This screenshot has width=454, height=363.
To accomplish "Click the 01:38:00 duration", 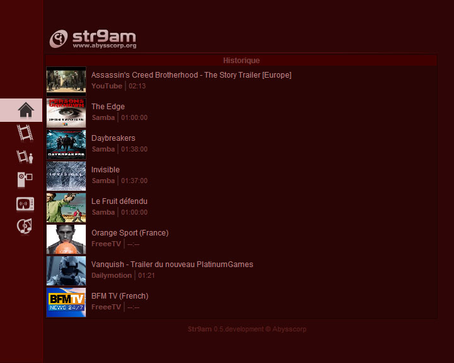I will 134,150.
